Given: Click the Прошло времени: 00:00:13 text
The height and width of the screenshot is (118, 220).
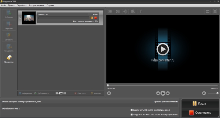Looking at the screenshot, I should (x=166, y=102).
